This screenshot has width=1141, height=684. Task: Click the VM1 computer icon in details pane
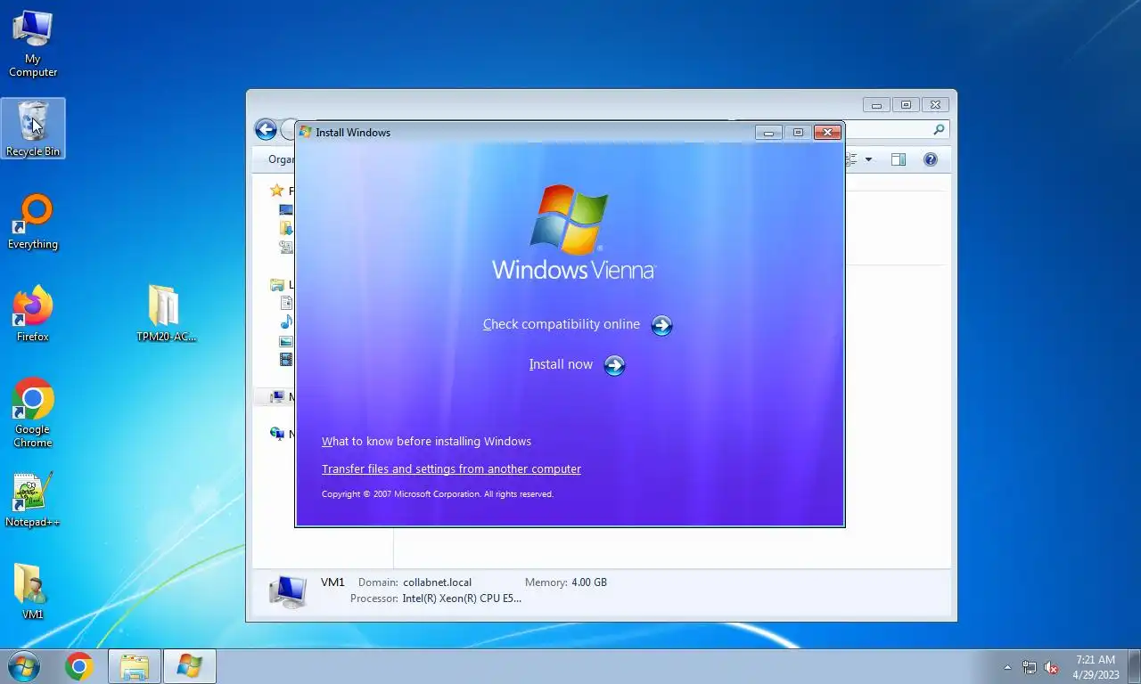288,590
